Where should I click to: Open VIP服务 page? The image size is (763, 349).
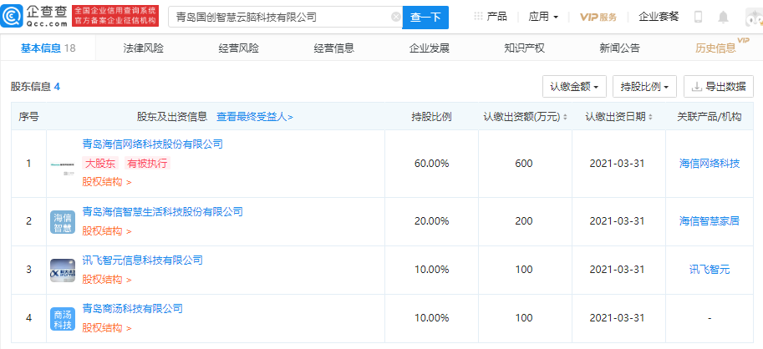(x=598, y=17)
